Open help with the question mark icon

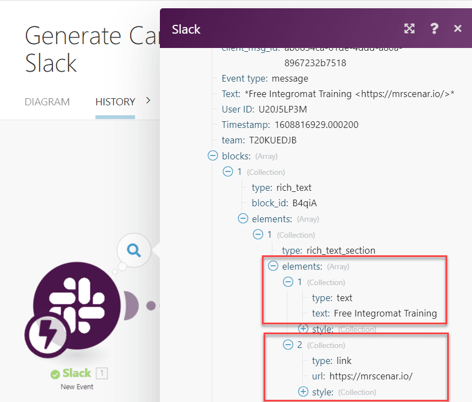[434, 29]
